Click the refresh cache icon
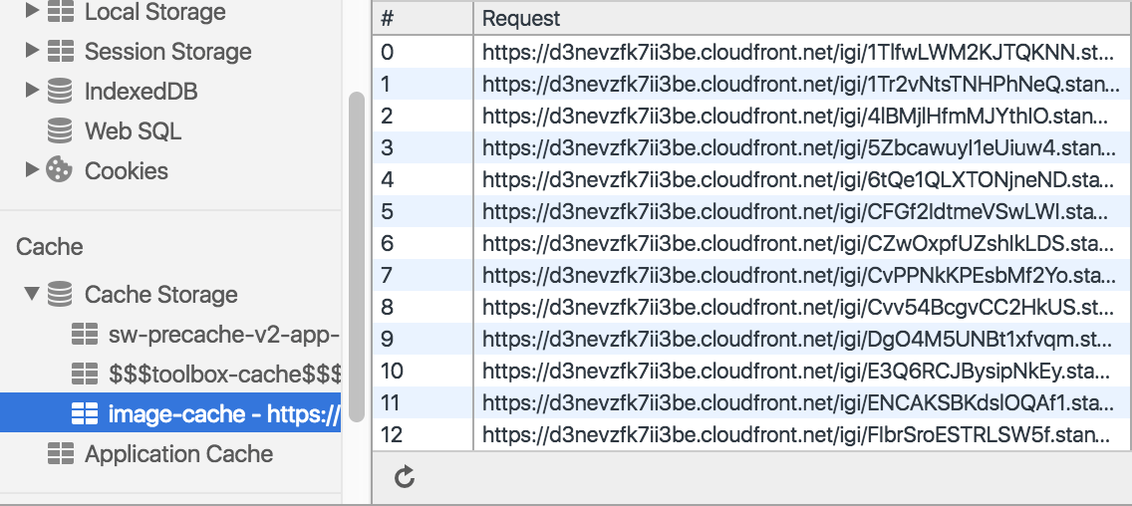1132x506 pixels. pos(404,477)
